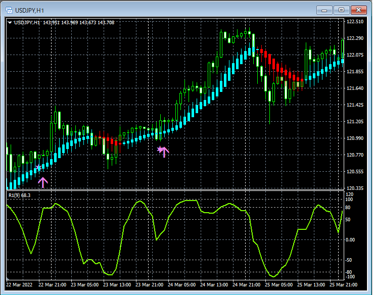
Task: Click the pink star marker before 24 Mar 05:00
Action: tap(160, 150)
